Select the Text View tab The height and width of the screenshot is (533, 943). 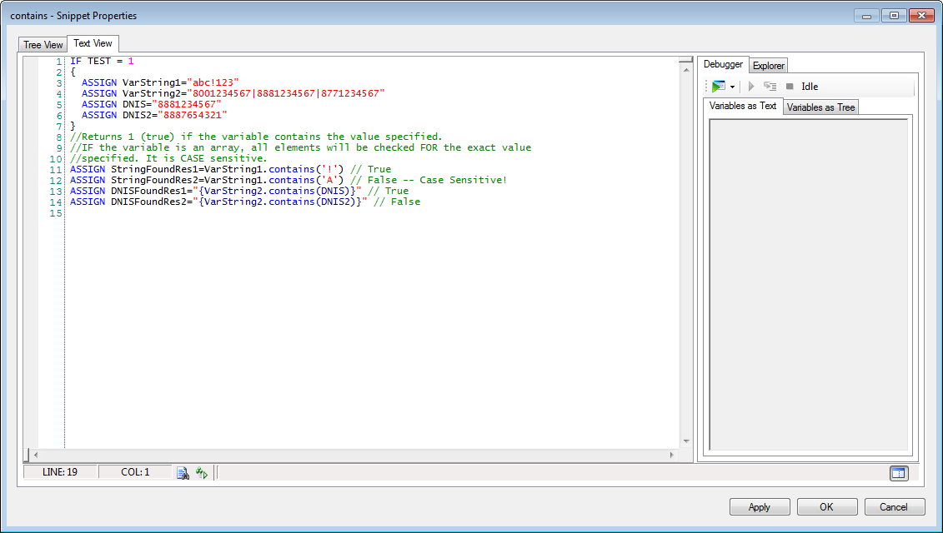click(93, 43)
